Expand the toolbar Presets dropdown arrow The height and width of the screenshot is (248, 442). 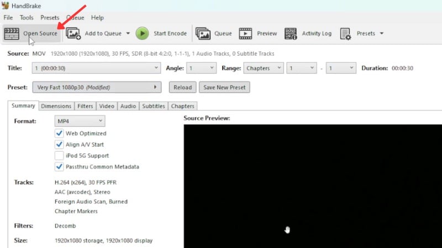[x=382, y=34]
